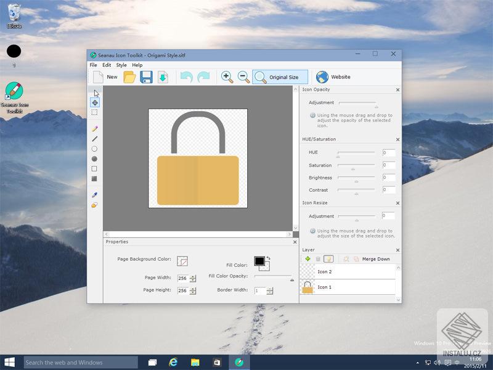Focus the Contrast value field

coord(389,190)
